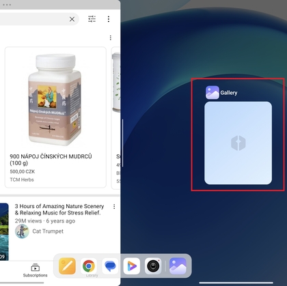Select the TCM Herbs seller name

[22, 180]
